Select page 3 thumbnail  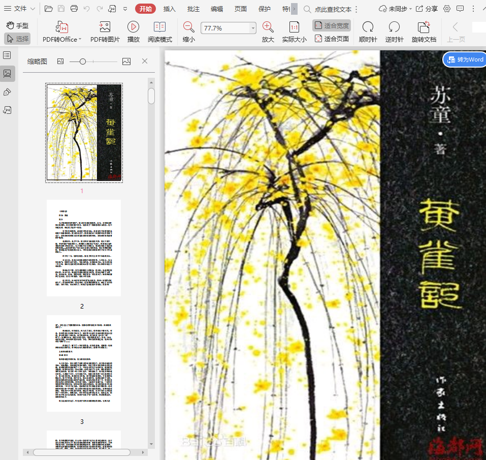(84, 363)
